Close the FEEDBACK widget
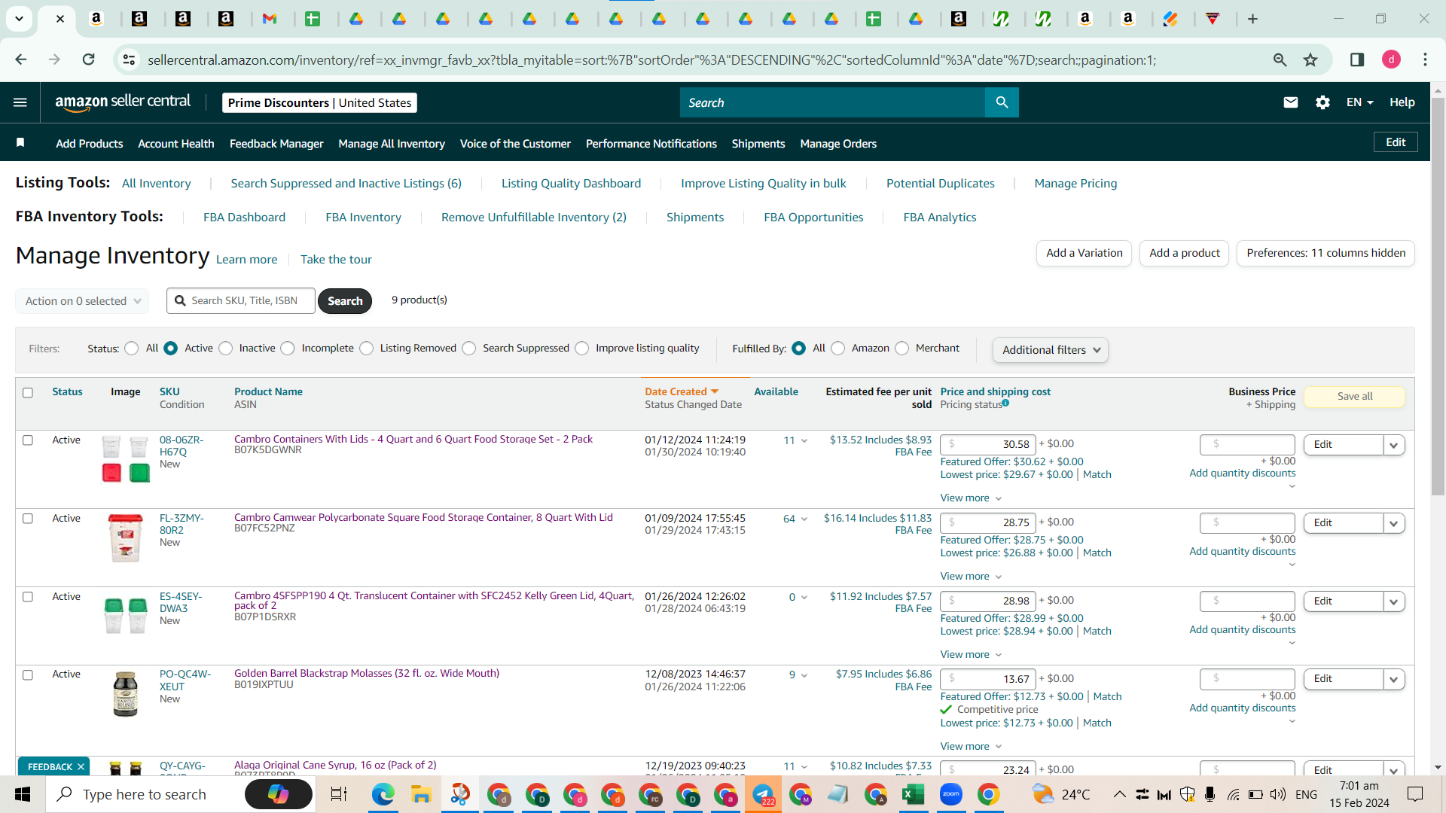The width and height of the screenshot is (1446, 813). [x=81, y=766]
